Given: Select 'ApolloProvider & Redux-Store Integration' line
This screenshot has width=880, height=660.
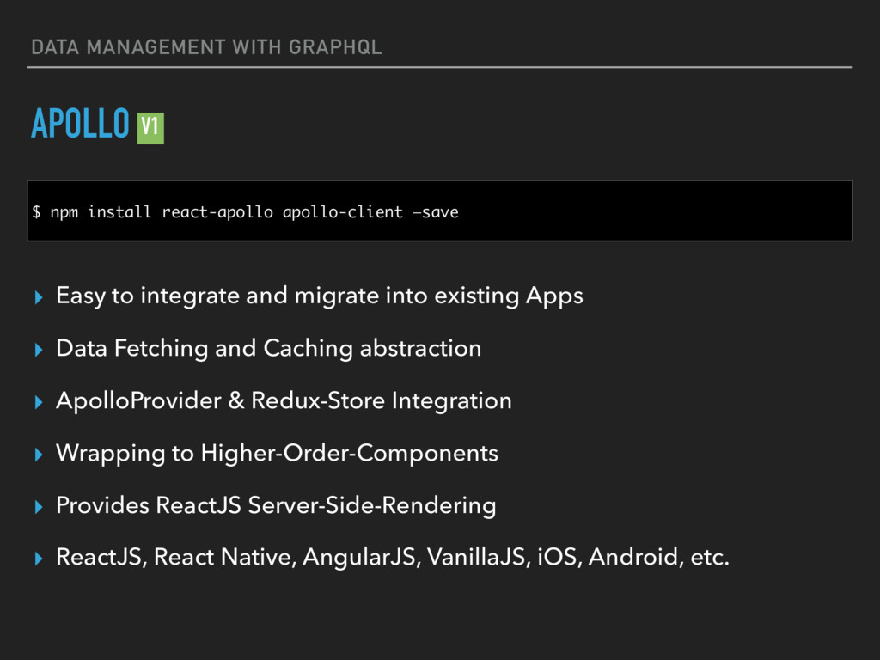Looking at the screenshot, I should click(284, 400).
